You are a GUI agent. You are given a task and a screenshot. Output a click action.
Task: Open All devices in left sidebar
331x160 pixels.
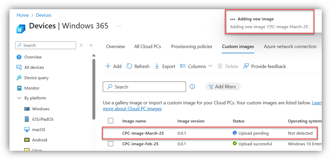34,67
